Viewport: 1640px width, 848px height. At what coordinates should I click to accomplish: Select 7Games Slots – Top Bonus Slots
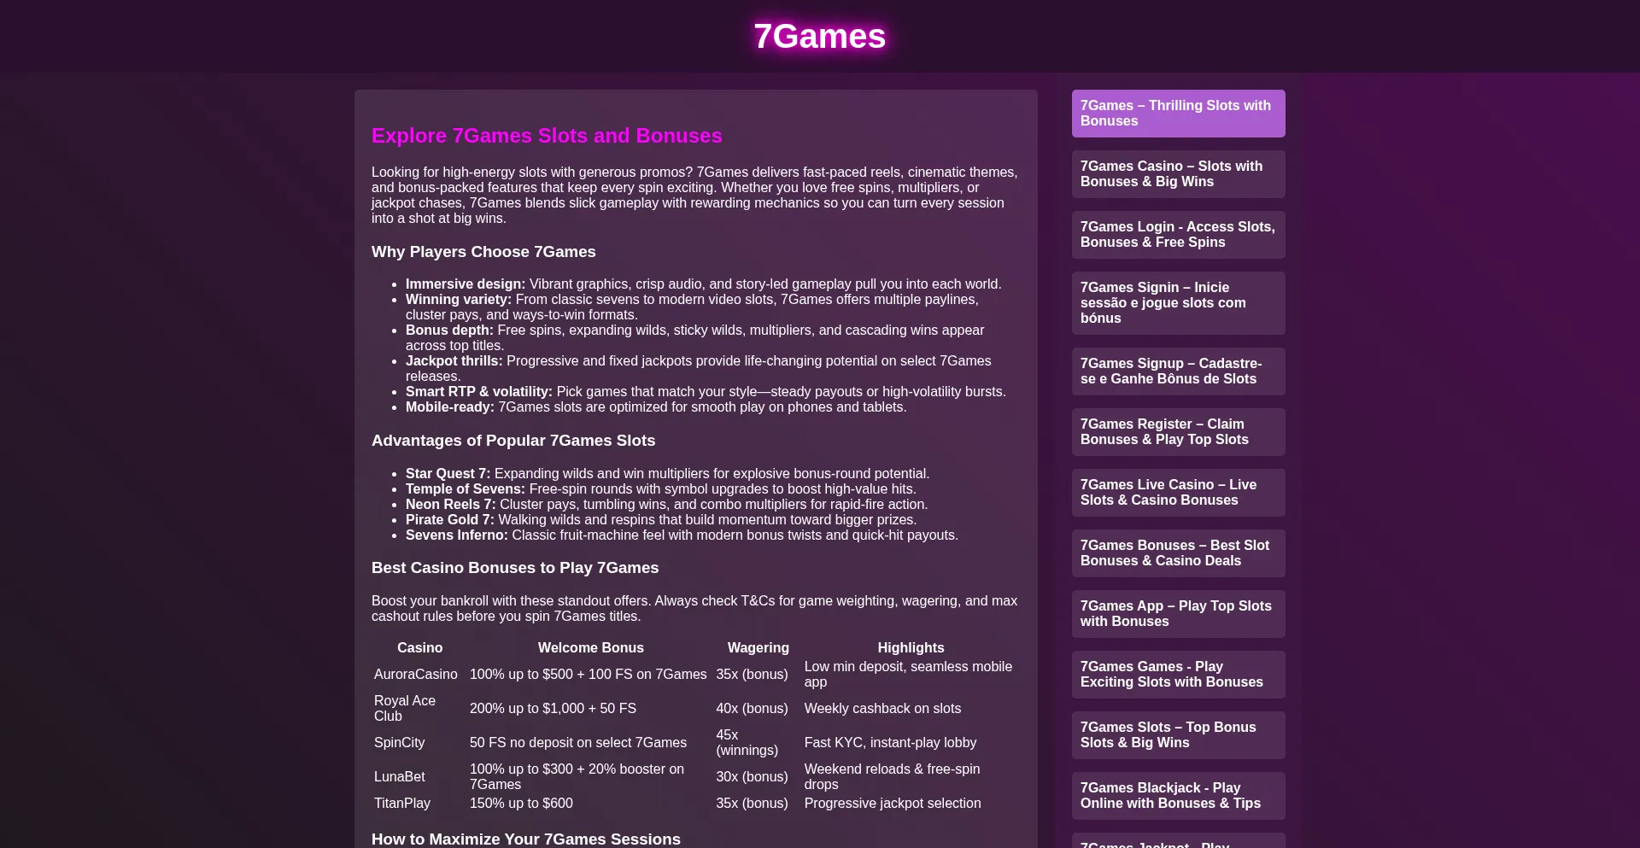click(1178, 735)
